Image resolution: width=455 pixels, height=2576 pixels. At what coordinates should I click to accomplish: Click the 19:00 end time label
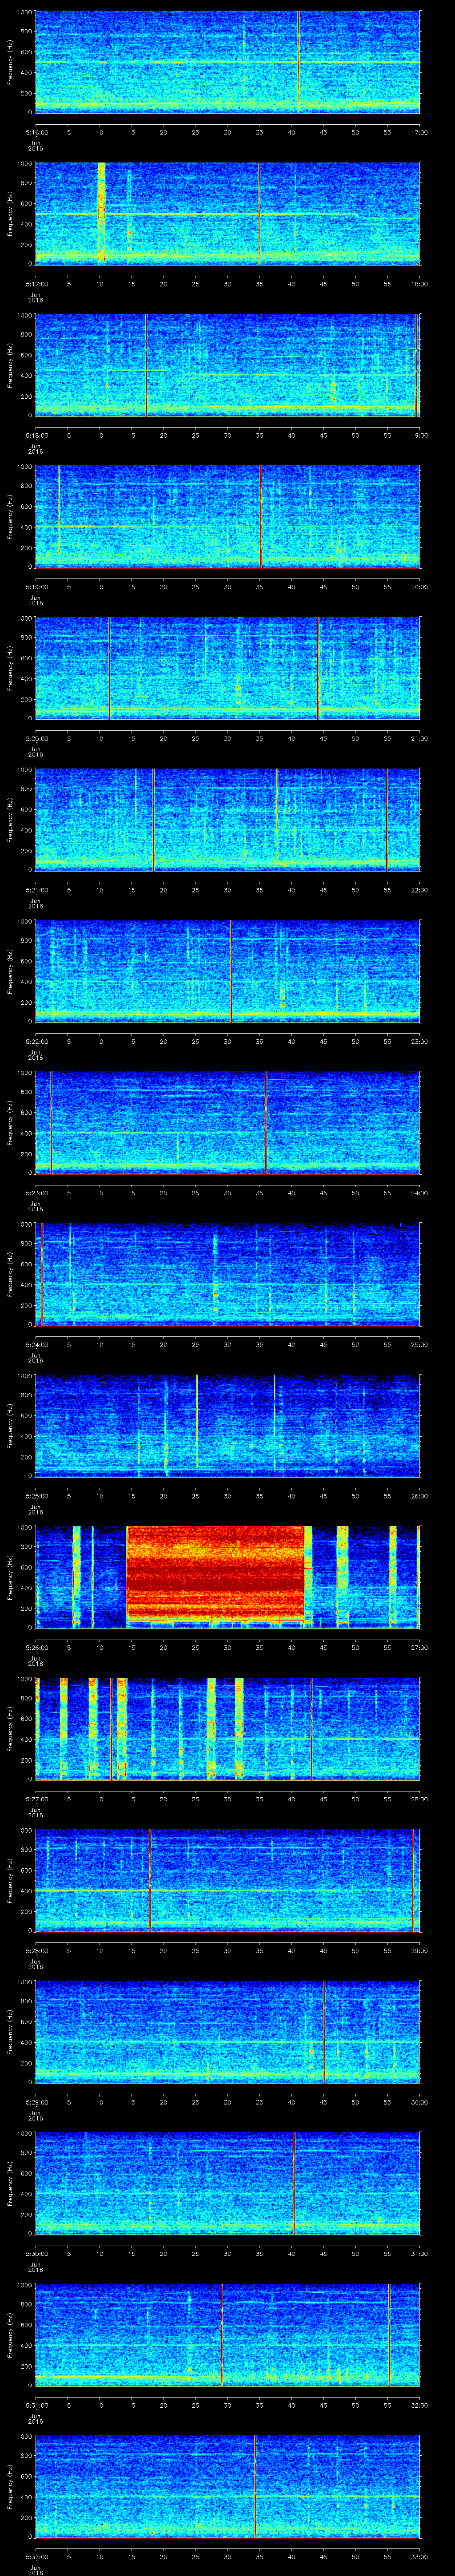click(419, 435)
